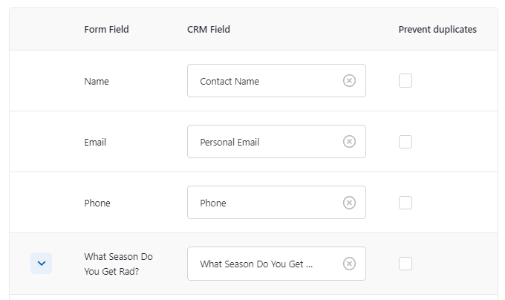
Task: Tick prevent duplicates checkbox for Email
Action: coord(405,142)
